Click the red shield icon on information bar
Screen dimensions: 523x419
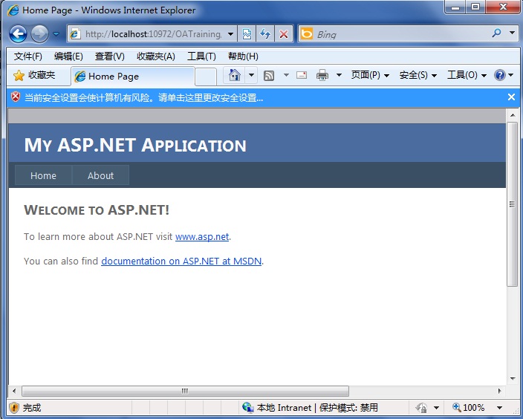(x=16, y=97)
